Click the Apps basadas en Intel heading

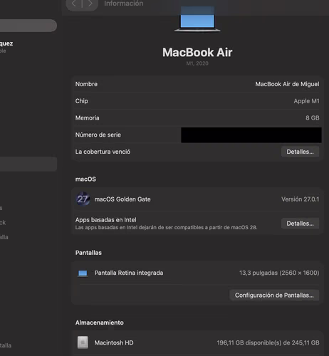pos(106,220)
